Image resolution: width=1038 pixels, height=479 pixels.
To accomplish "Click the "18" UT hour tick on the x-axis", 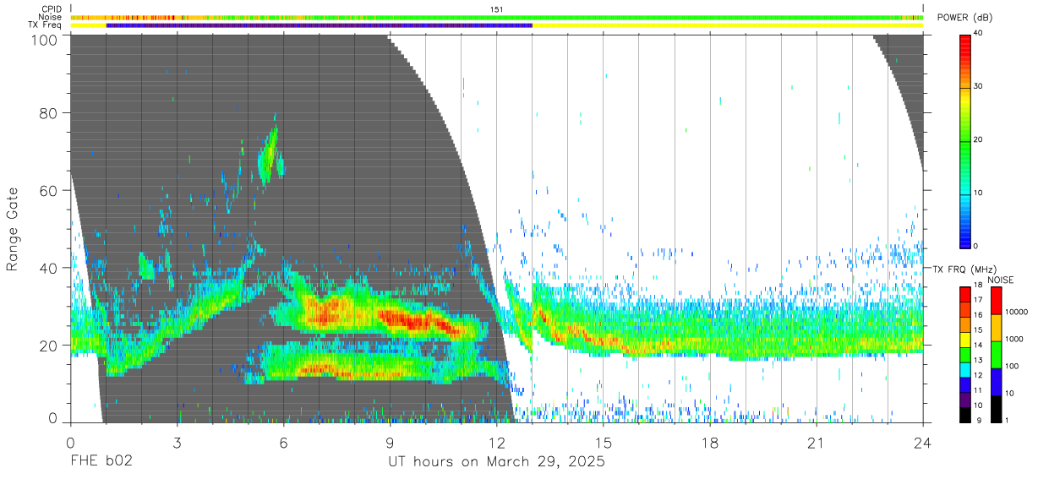I will tap(710, 443).
